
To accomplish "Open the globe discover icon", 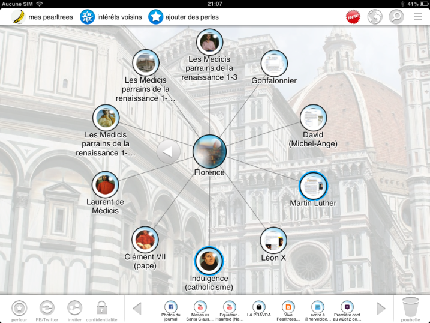I will (x=375, y=17).
